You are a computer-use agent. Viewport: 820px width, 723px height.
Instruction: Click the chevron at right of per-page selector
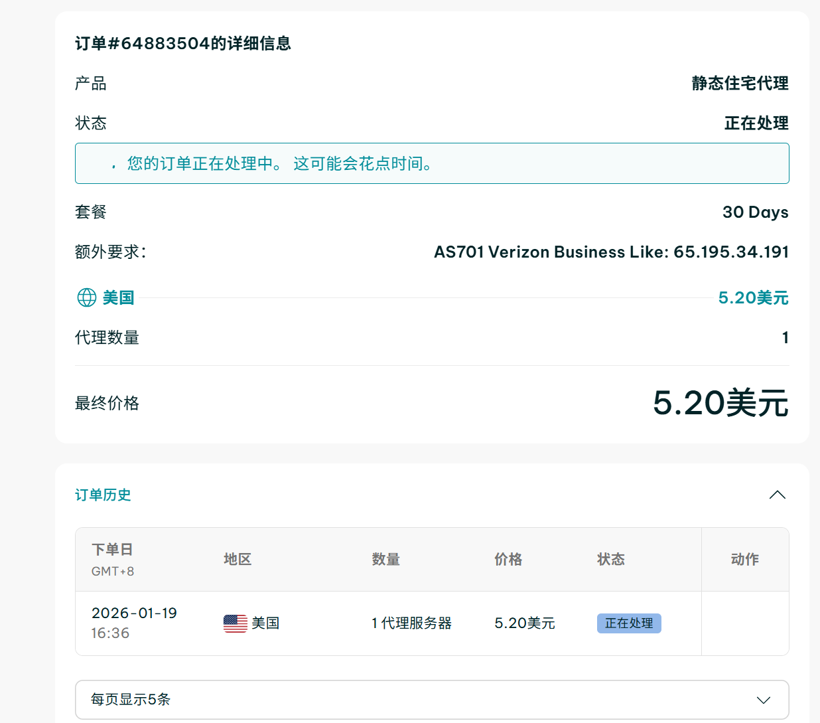[x=763, y=699]
